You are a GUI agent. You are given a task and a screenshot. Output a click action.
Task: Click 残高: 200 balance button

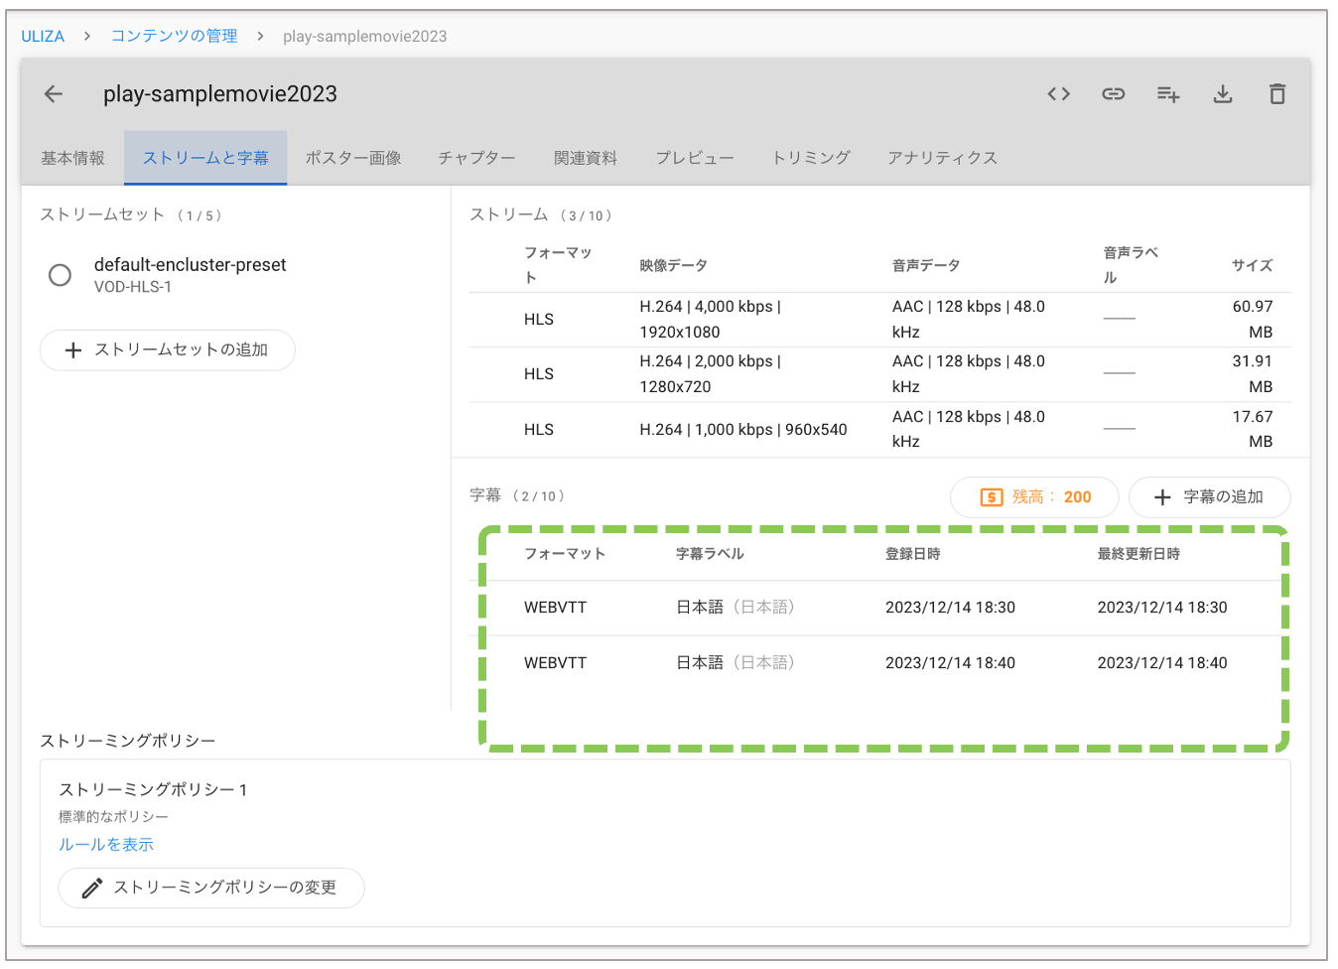(x=1034, y=497)
